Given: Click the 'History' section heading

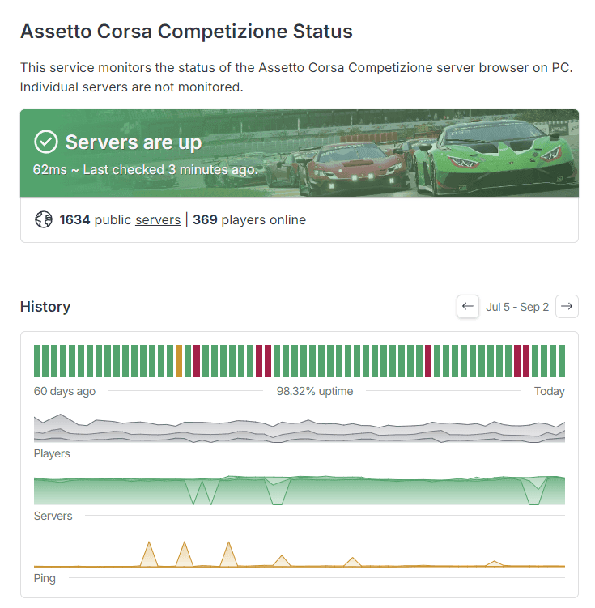Looking at the screenshot, I should tap(45, 306).
